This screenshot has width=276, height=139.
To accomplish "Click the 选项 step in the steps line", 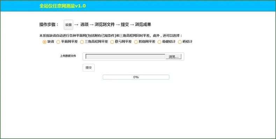I will click(84, 25).
